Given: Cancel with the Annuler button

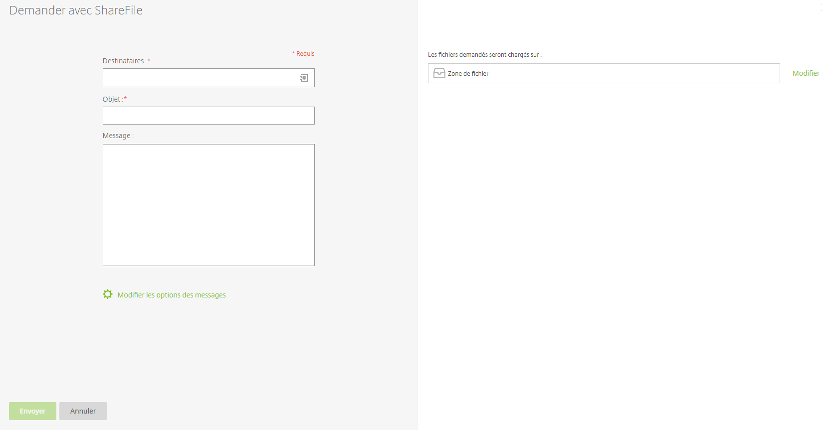Looking at the screenshot, I should (x=83, y=411).
